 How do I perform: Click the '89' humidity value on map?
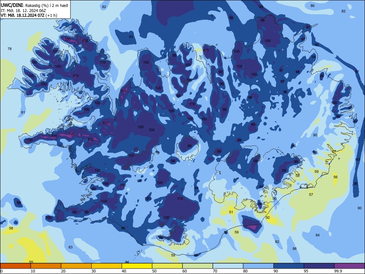coord(196,255)
